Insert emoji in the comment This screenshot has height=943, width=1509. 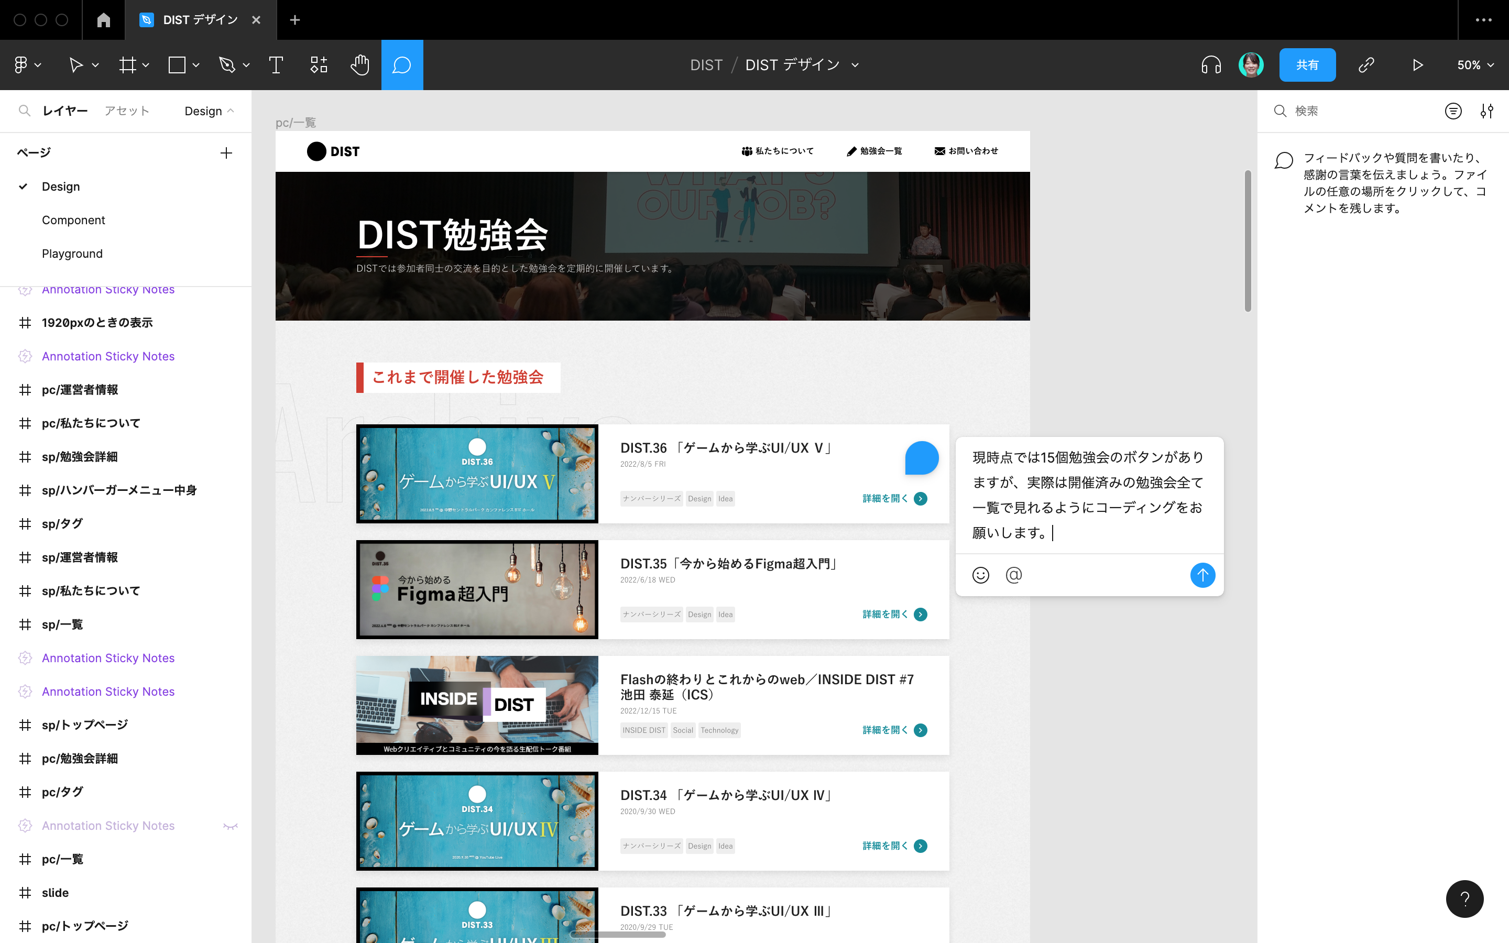click(x=980, y=575)
